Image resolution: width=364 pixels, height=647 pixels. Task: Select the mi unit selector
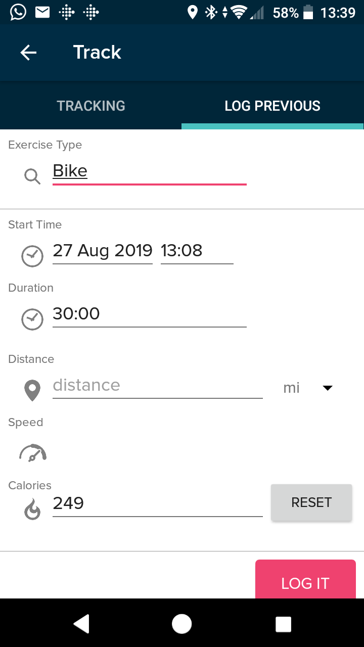[292, 388]
